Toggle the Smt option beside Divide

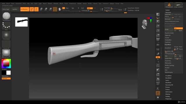(x=178, y=28)
